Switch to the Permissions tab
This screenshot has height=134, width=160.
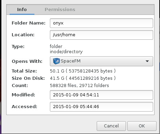pyautogui.click(x=60, y=10)
